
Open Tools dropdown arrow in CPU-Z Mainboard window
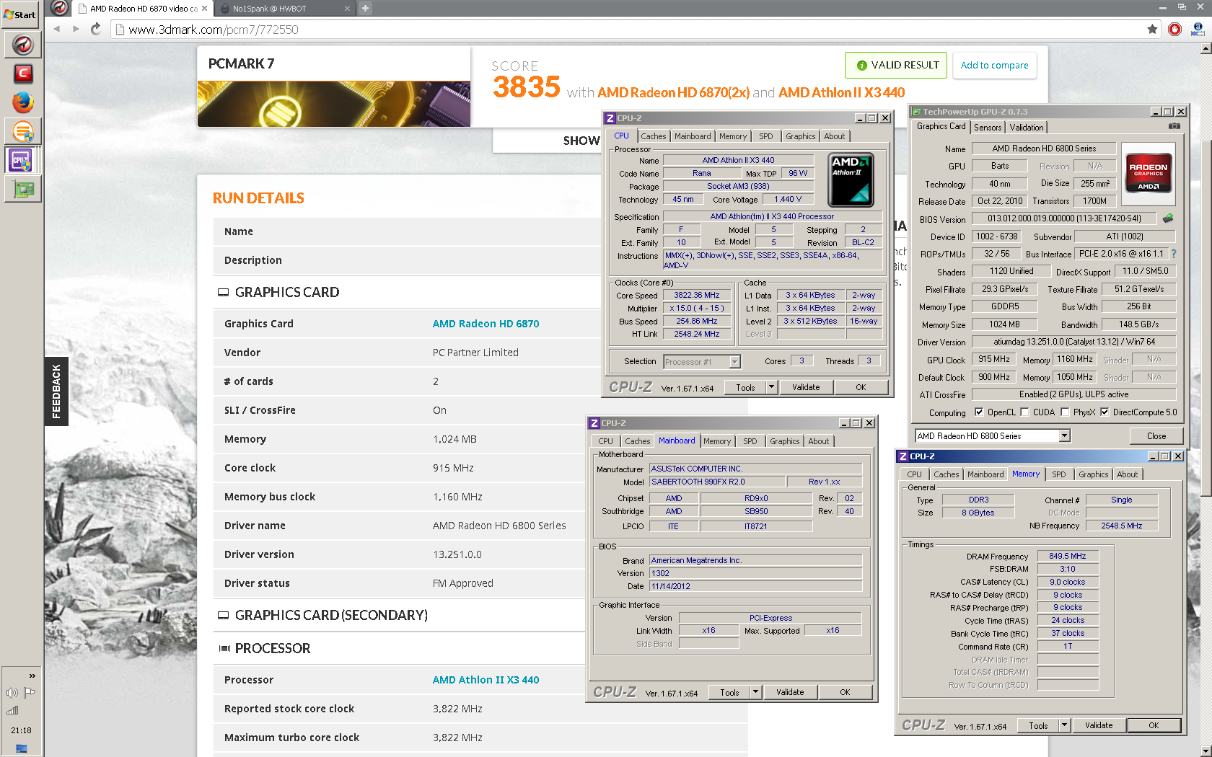tap(755, 692)
